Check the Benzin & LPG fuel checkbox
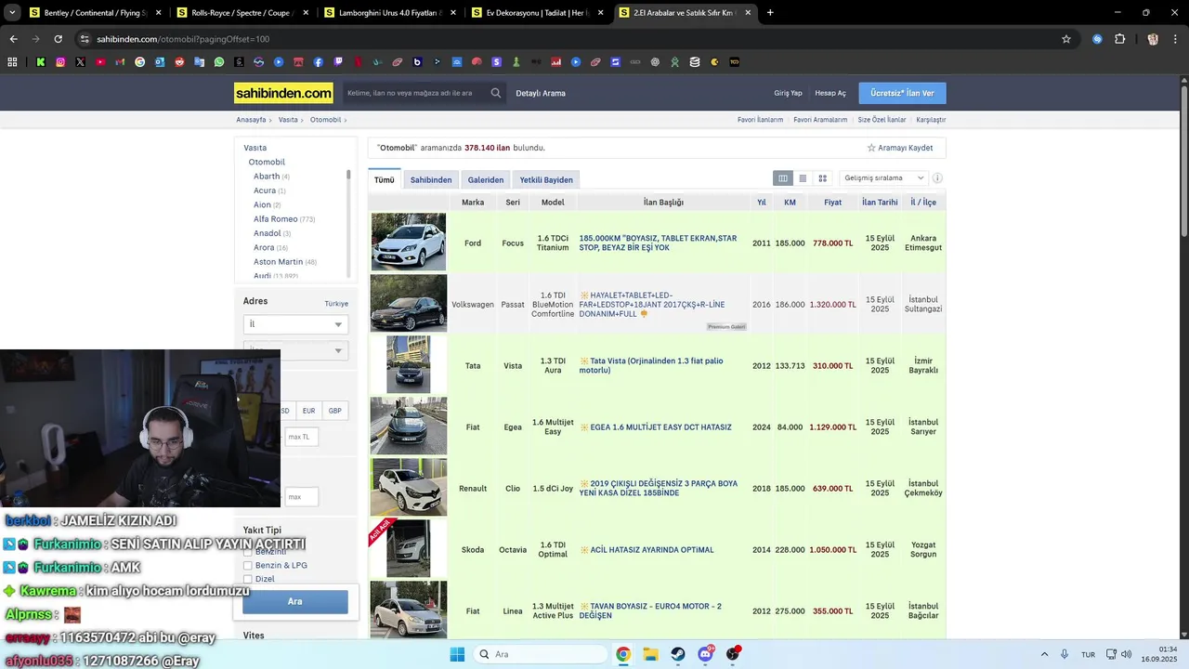Screen dimensions: 1189x669 coord(248,565)
